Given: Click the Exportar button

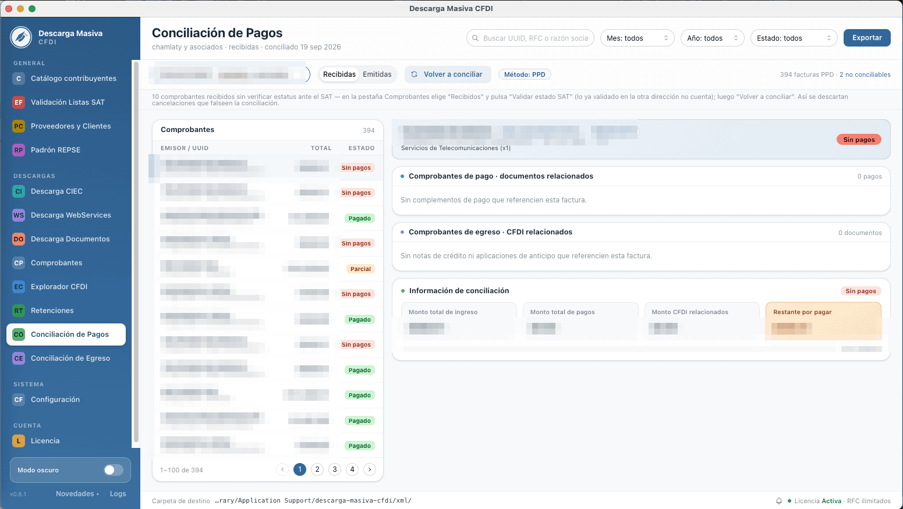Looking at the screenshot, I should pyautogui.click(x=867, y=38).
